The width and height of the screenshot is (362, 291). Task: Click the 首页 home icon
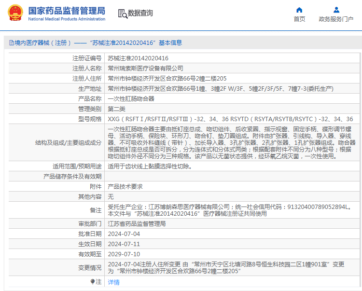(299, 10)
